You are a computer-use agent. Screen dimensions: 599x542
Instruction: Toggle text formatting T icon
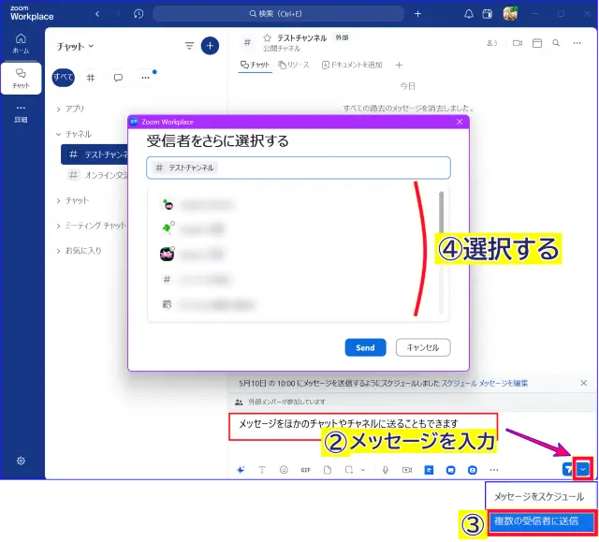point(262,470)
